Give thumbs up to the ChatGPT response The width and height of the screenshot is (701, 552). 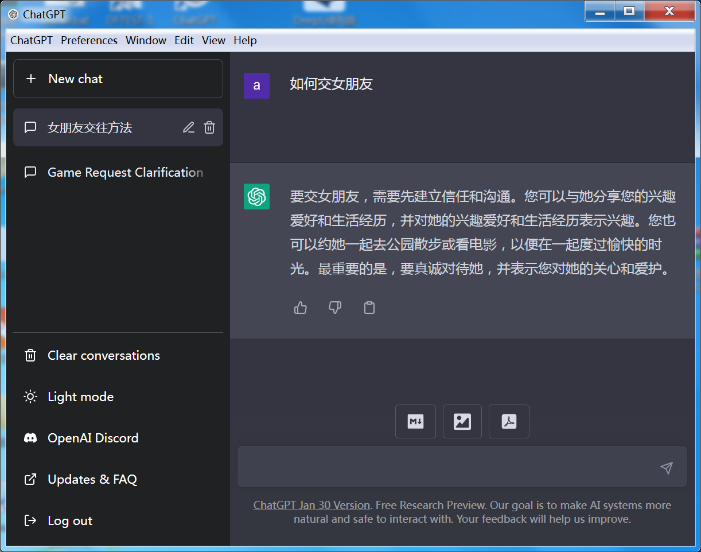(301, 308)
